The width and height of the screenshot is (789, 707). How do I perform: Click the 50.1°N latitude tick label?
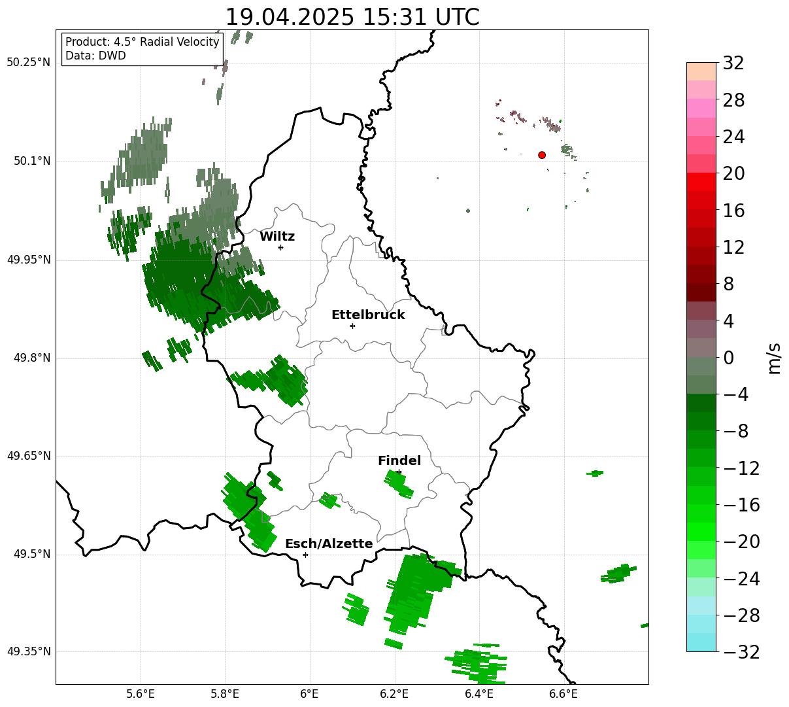[31, 161]
